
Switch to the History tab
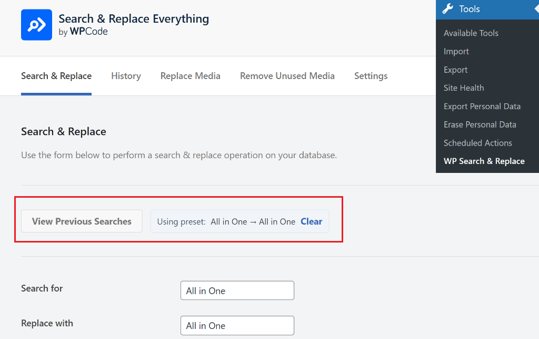click(126, 75)
